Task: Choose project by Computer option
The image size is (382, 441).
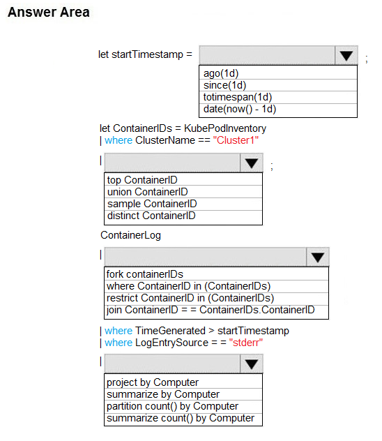Action: tap(183, 382)
